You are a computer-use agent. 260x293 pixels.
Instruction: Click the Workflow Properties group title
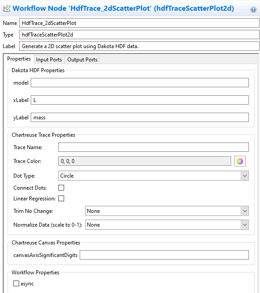pyautogui.click(x=35, y=273)
